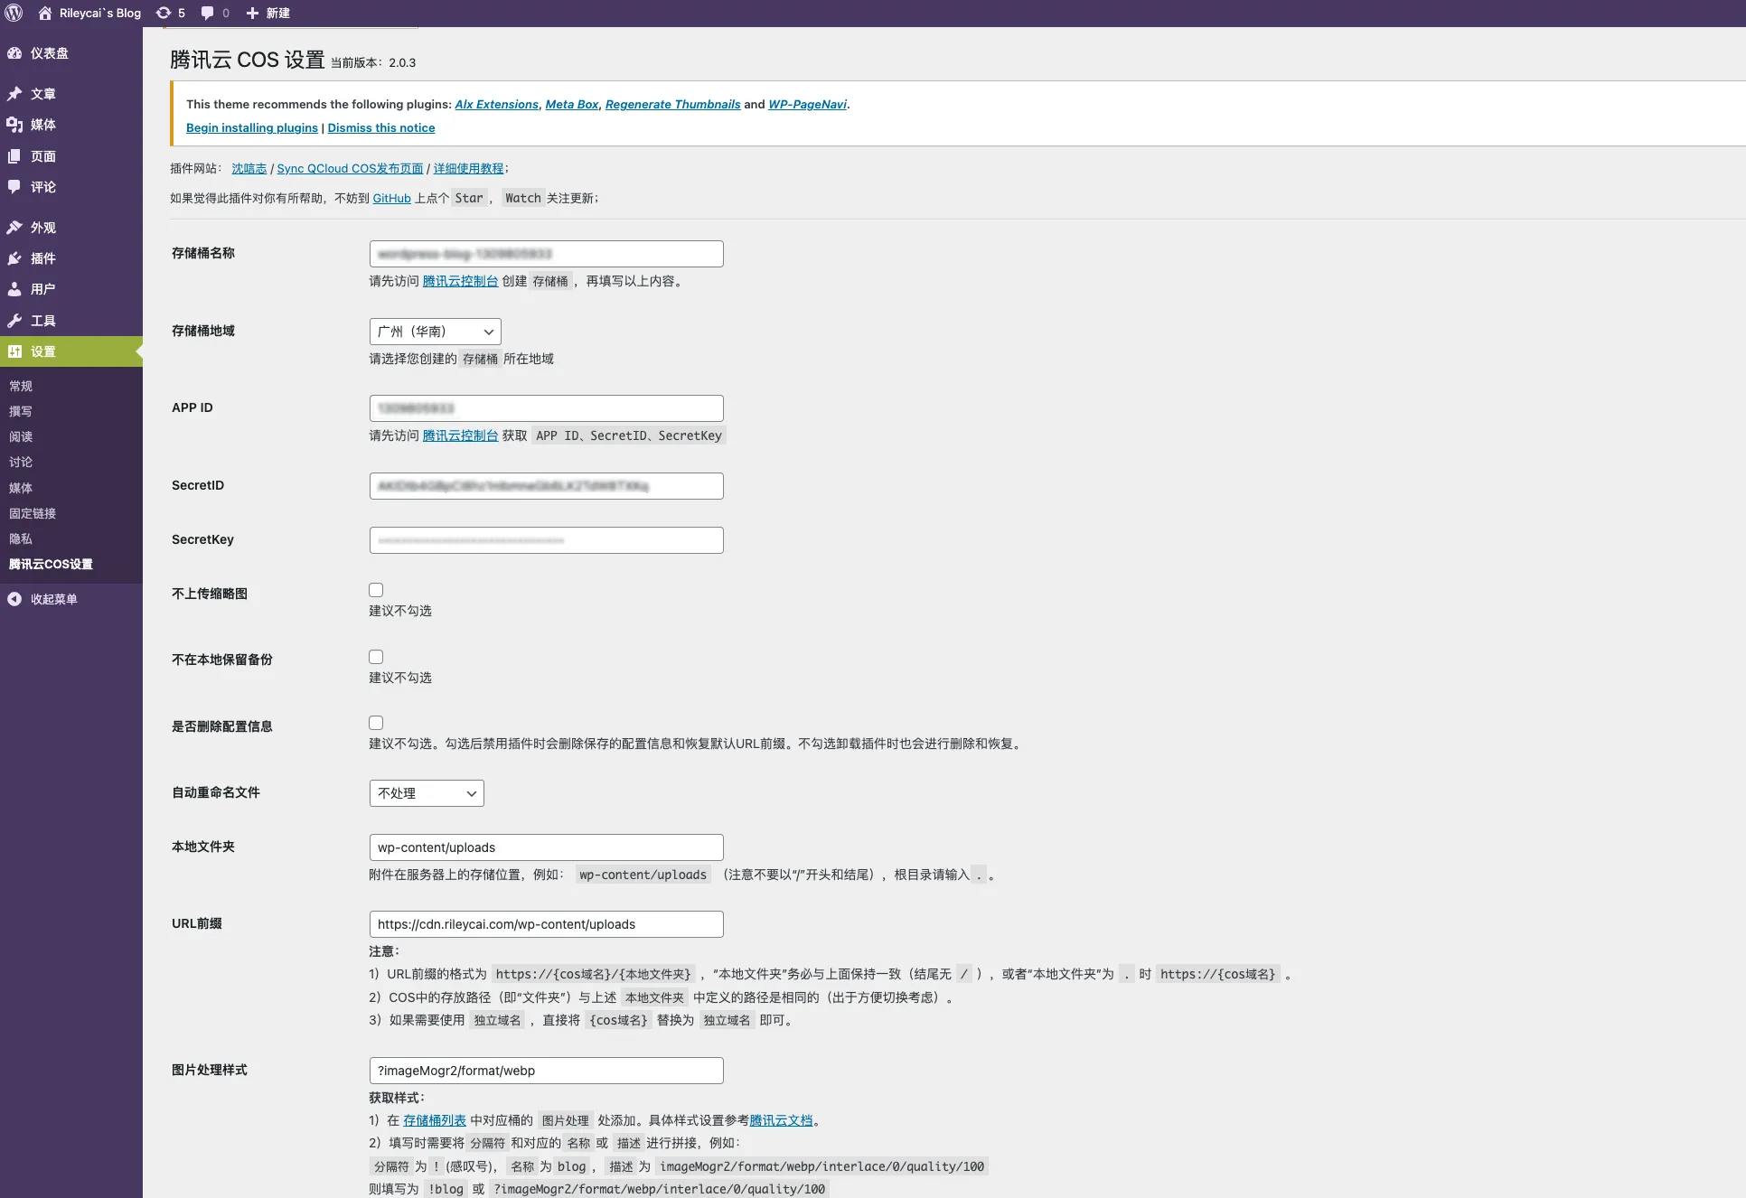Click the 评论 comment icon in the sidebar

click(14, 187)
